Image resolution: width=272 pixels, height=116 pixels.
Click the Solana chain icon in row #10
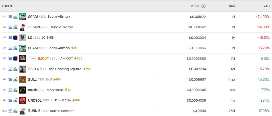(10, 111)
